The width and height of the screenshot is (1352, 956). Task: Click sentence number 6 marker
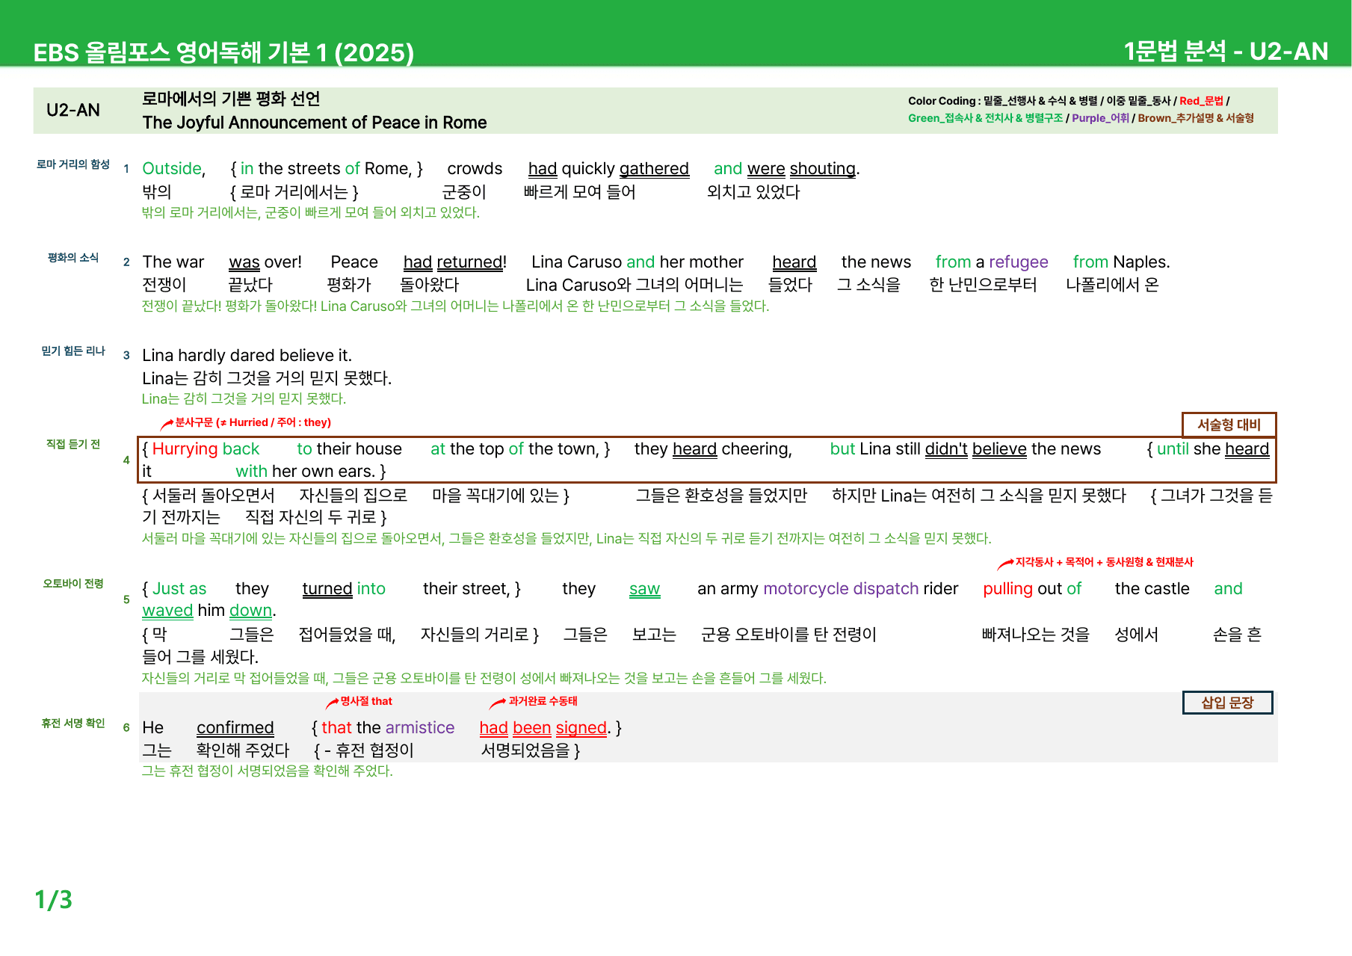pos(126,727)
